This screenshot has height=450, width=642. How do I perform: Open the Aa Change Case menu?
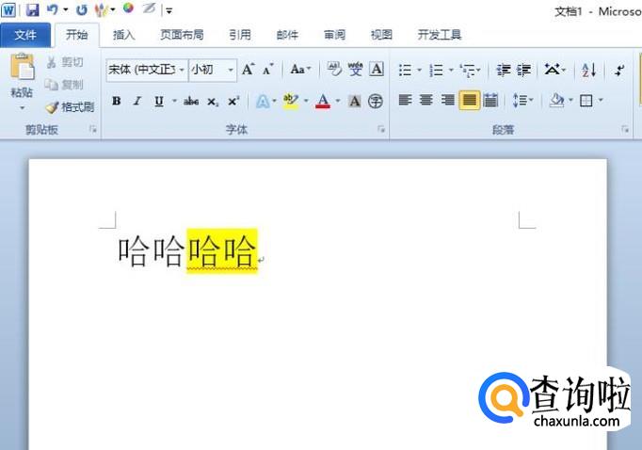(300, 70)
